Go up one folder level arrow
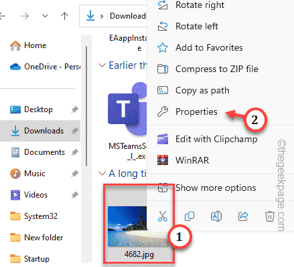 click(64, 16)
